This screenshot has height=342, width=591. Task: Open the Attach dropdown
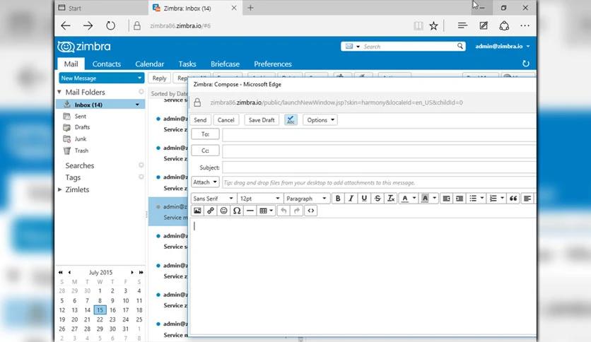tap(205, 182)
